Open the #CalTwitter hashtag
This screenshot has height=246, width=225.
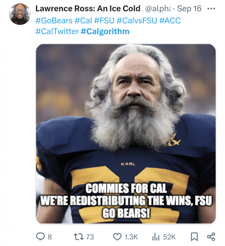pyautogui.click(x=57, y=31)
